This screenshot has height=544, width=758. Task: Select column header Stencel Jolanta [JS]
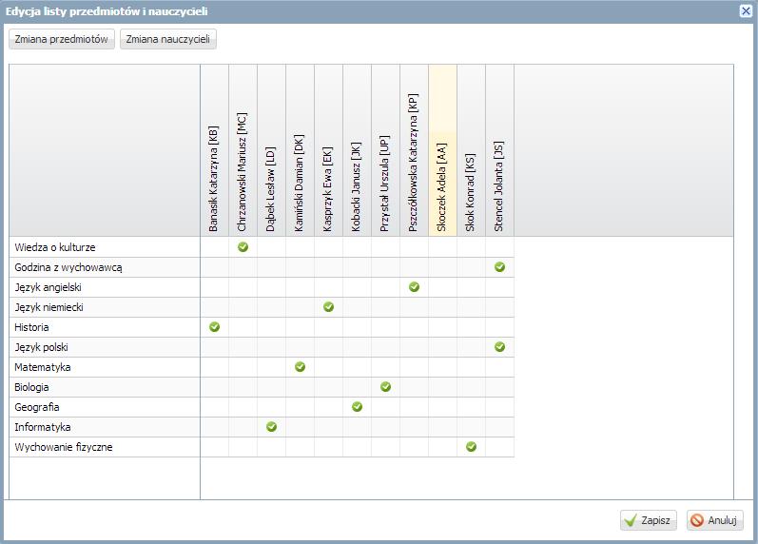tap(500, 150)
